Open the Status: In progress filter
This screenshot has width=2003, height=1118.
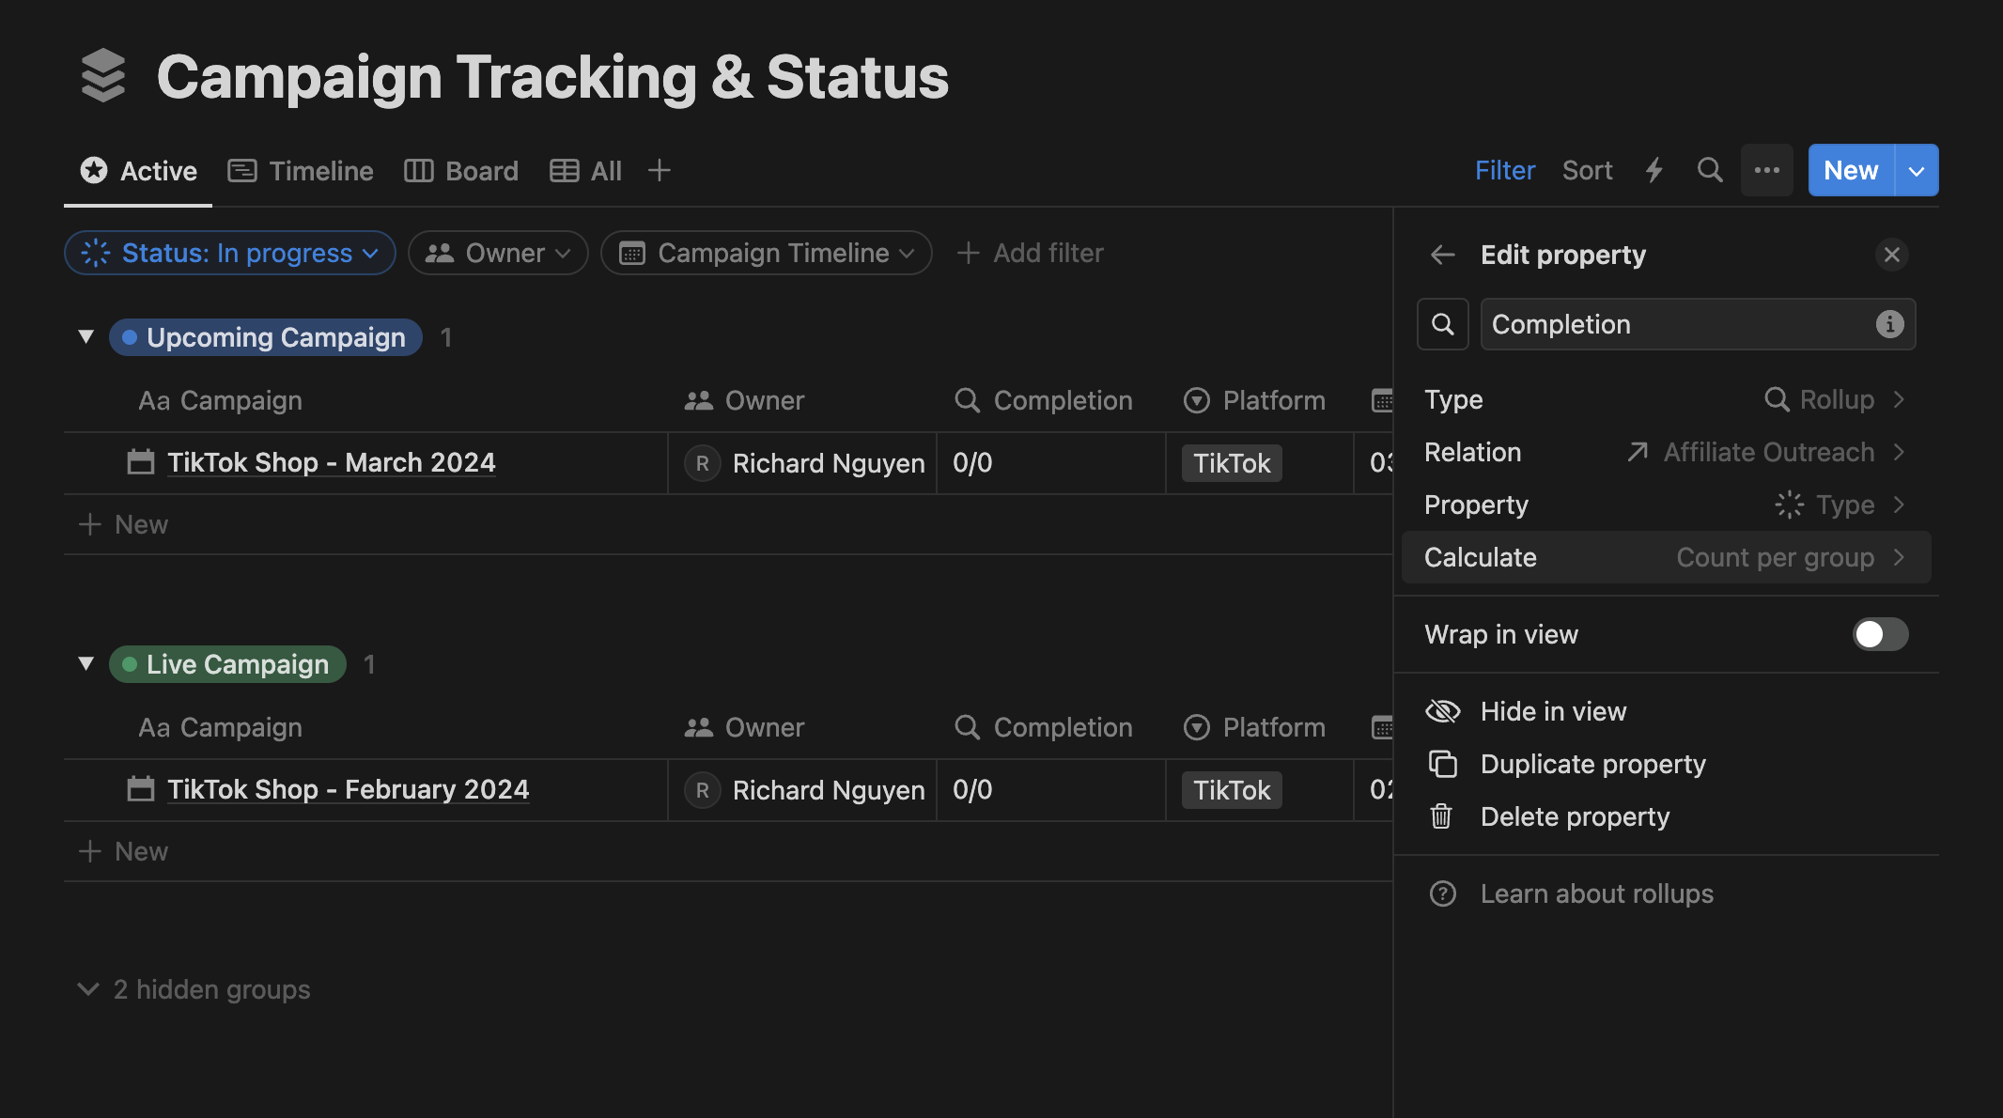pyautogui.click(x=229, y=253)
